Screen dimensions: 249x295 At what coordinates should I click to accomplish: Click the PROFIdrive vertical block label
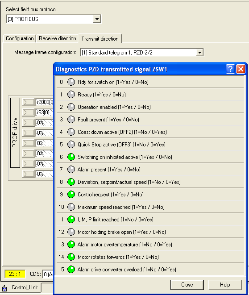(x=15, y=133)
